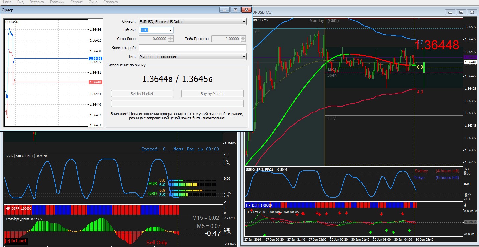The image size is (479, 247).
Task: Click the SSRC -0.5044 indicator label
Action: tap(266, 170)
